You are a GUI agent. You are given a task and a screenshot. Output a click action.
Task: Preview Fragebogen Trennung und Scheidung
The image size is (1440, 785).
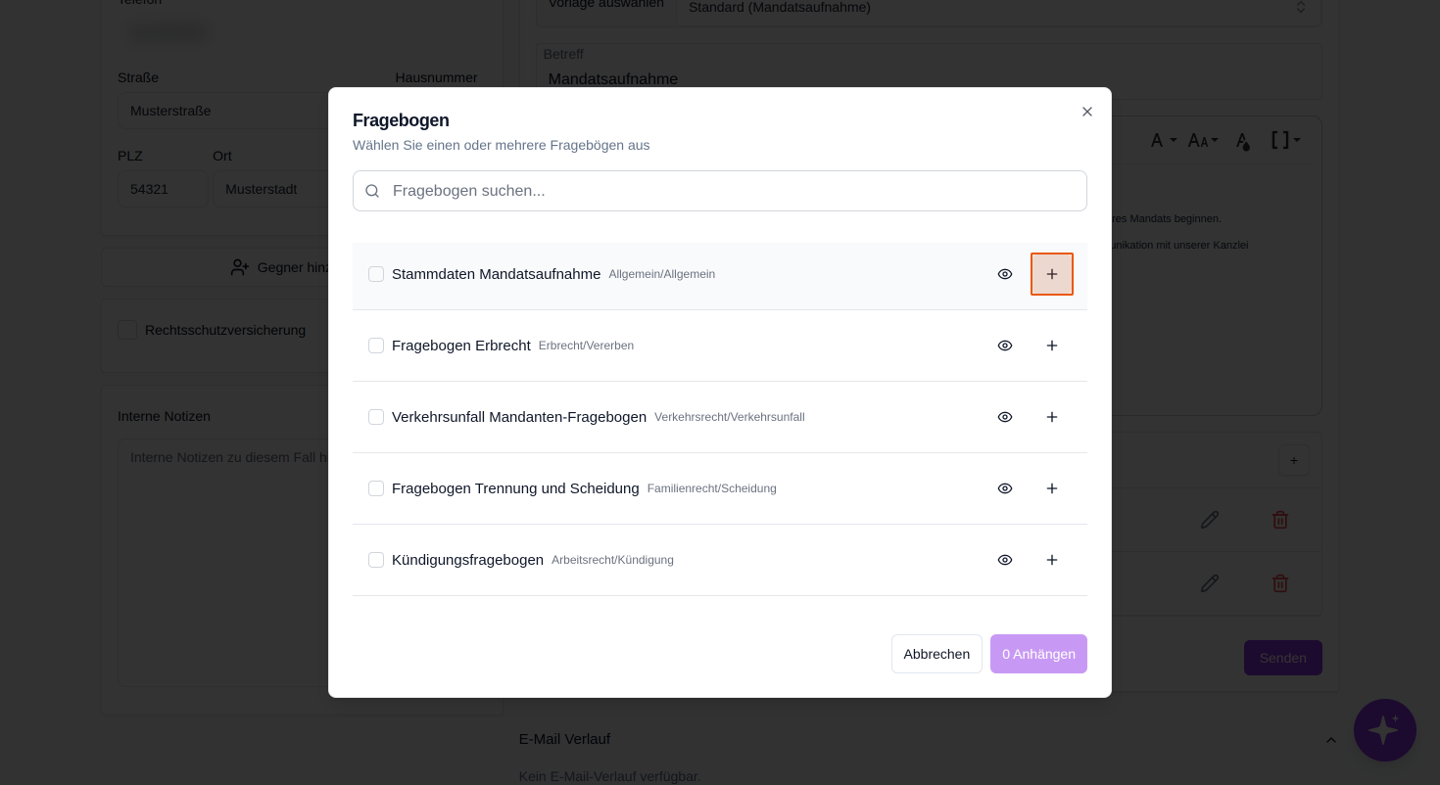[x=1005, y=488]
